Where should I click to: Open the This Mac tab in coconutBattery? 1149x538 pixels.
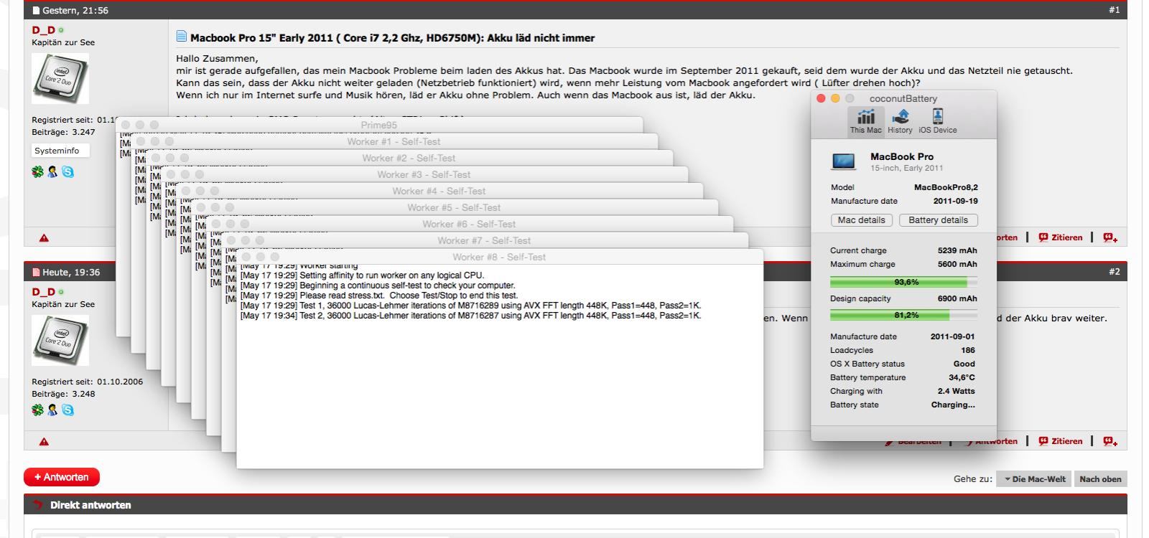click(865, 121)
